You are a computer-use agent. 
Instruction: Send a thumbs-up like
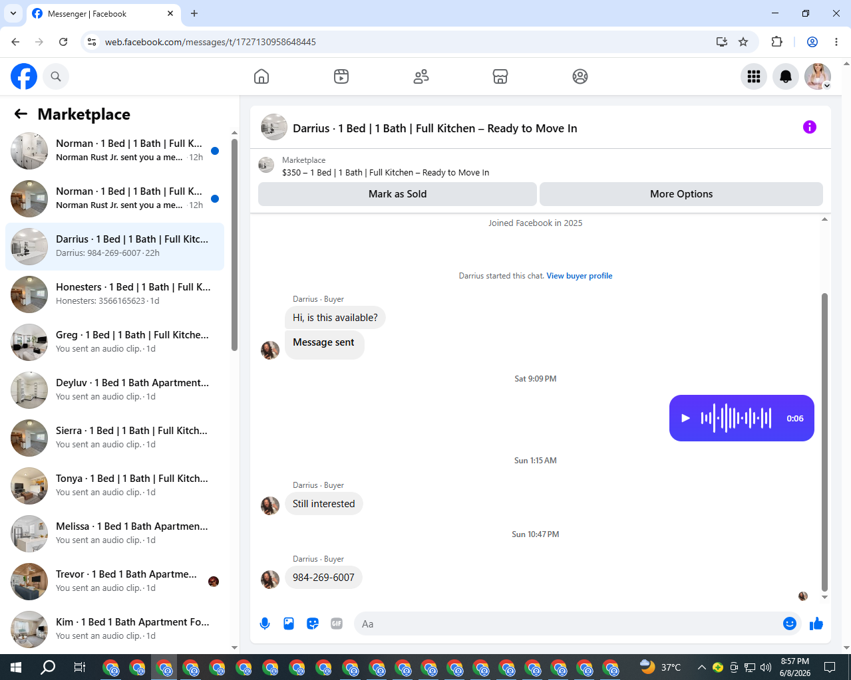coord(816,623)
